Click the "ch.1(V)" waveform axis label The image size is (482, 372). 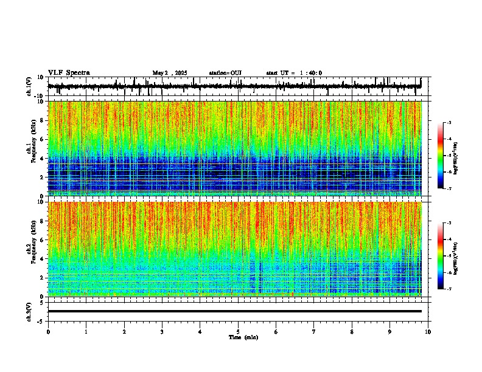click(29, 86)
